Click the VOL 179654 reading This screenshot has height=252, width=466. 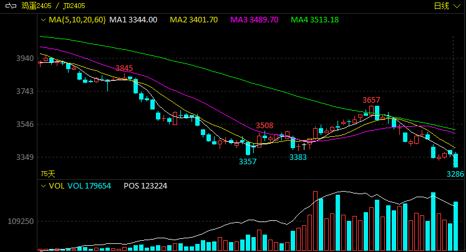point(89,186)
